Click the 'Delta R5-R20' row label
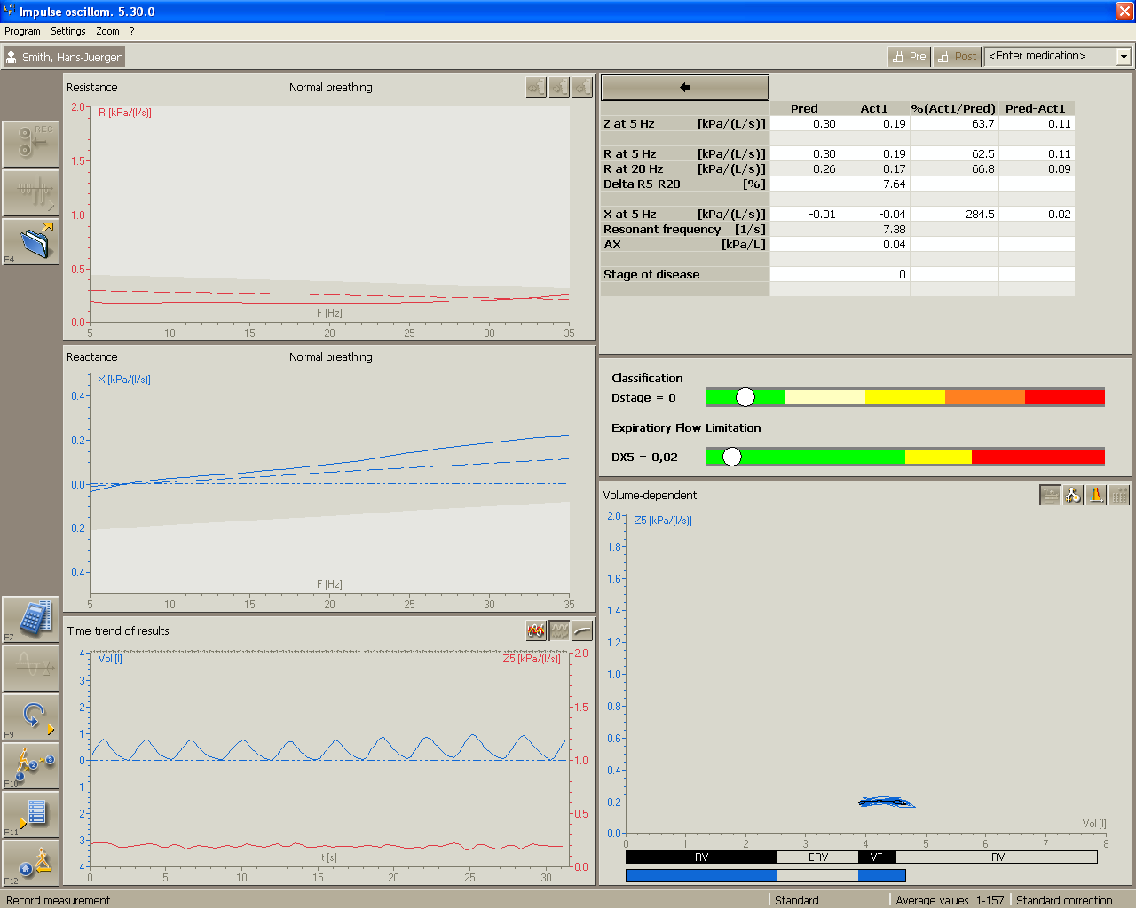 (x=642, y=184)
